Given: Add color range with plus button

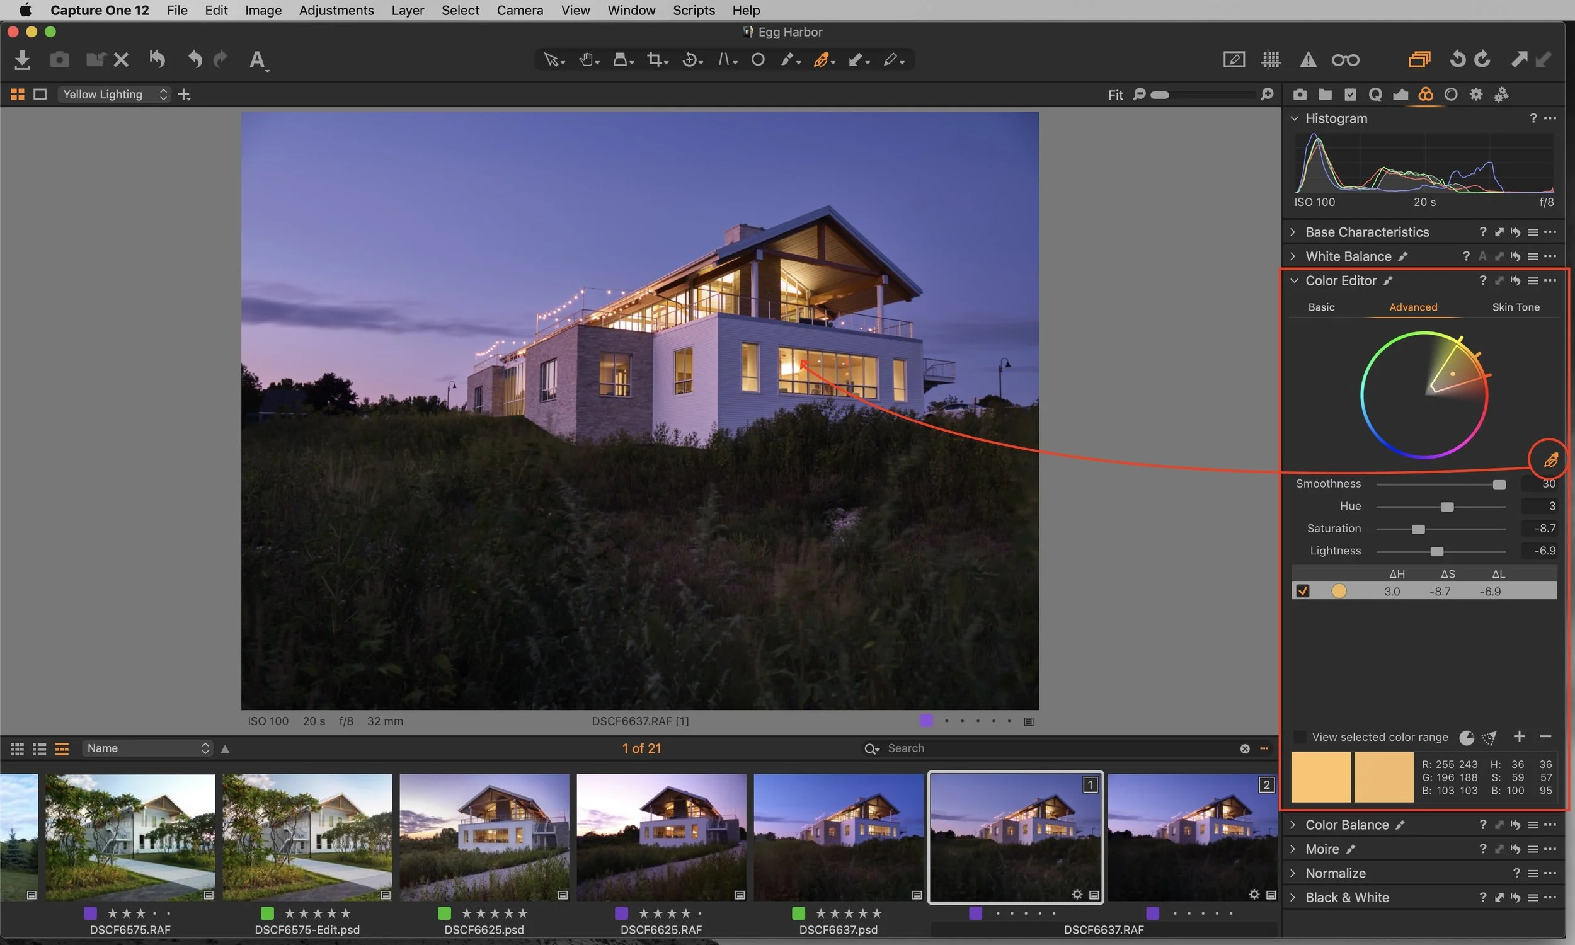Looking at the screenshot, I should (x=1519, y=736).
